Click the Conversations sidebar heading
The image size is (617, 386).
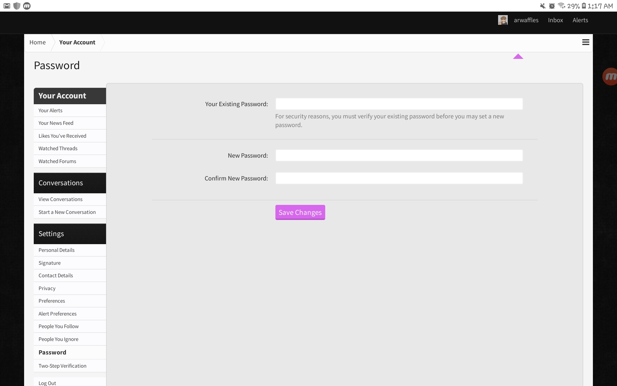coord(70,183)
